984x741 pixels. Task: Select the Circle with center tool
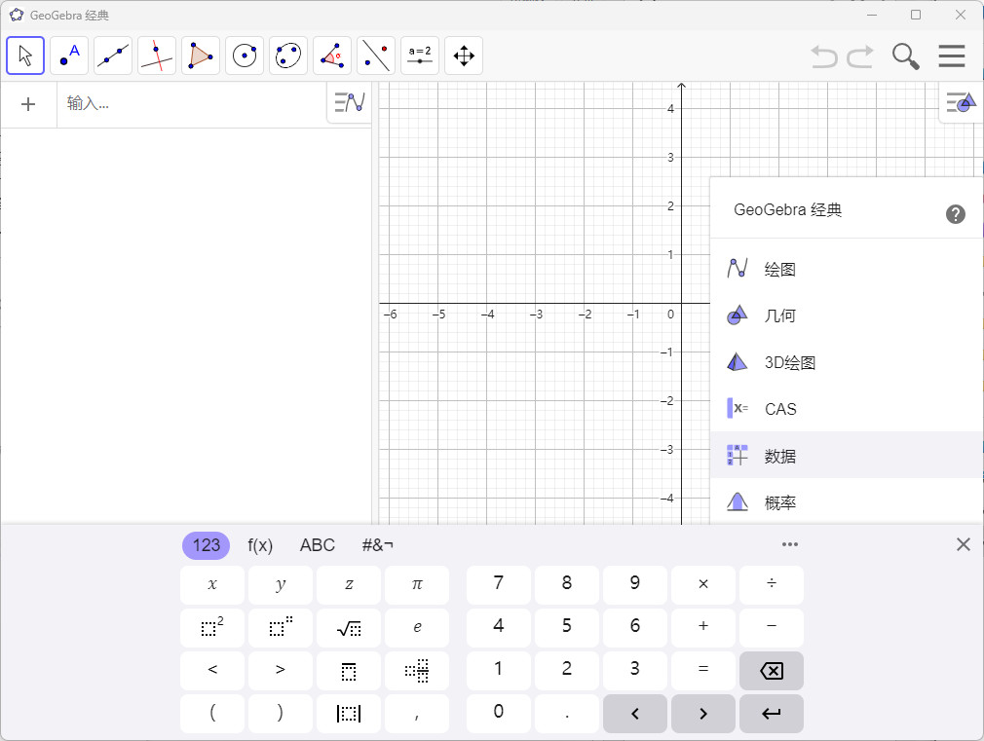click(x=245, y=56)
